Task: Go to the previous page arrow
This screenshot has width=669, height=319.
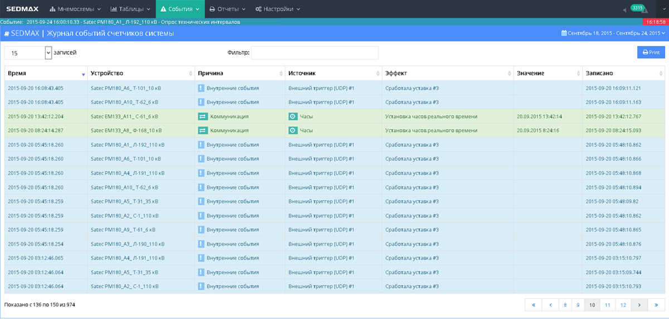Action: coord(551,305)
